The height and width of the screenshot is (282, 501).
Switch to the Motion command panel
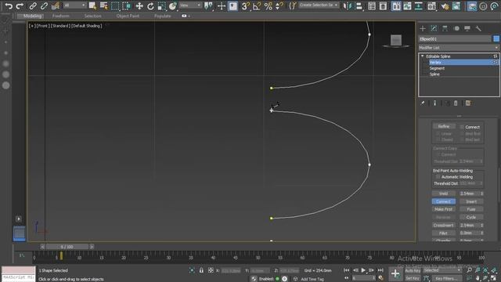(x=456, y=28)
